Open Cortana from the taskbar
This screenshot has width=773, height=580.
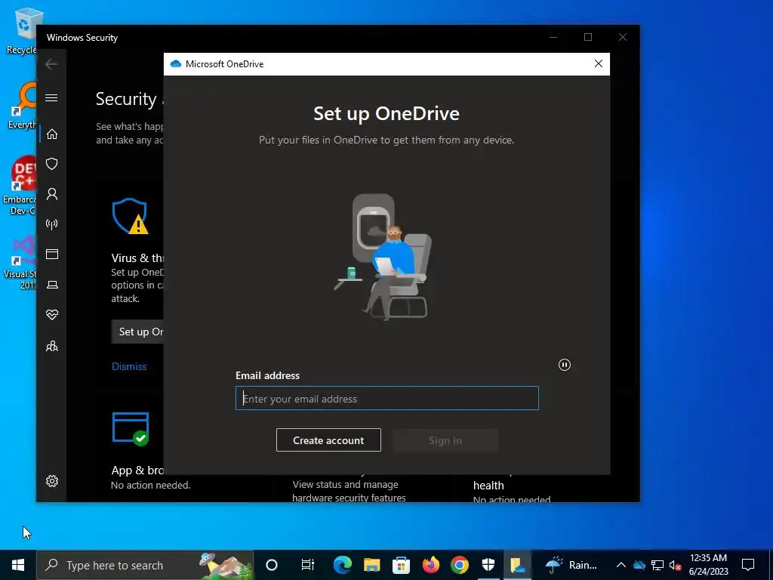272,565
